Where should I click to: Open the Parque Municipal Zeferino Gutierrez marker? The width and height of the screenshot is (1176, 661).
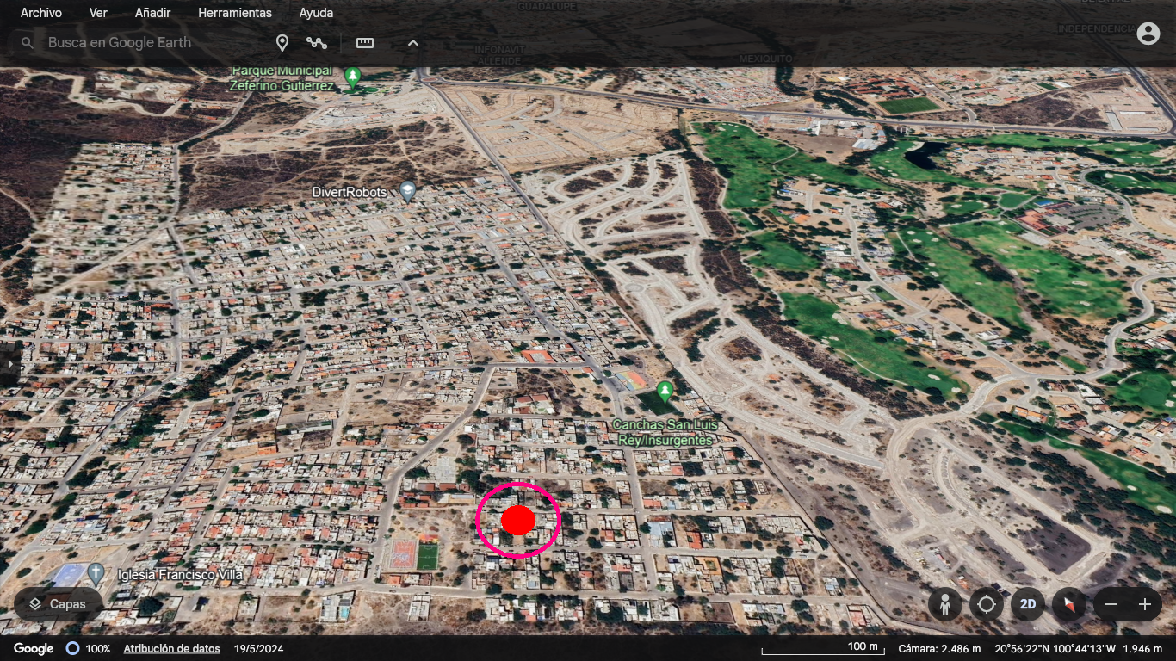coord(352,77)
